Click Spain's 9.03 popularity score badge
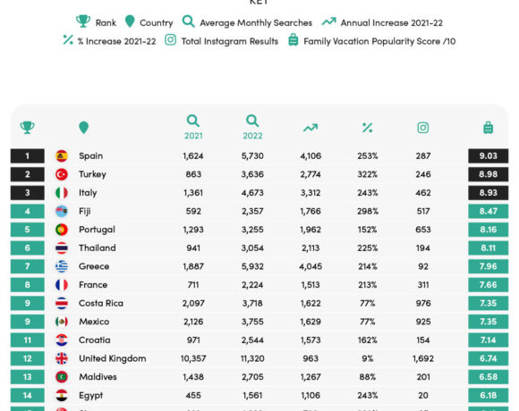Image resolution: width=519 pixels, height=411 pixels. point(489,156)
